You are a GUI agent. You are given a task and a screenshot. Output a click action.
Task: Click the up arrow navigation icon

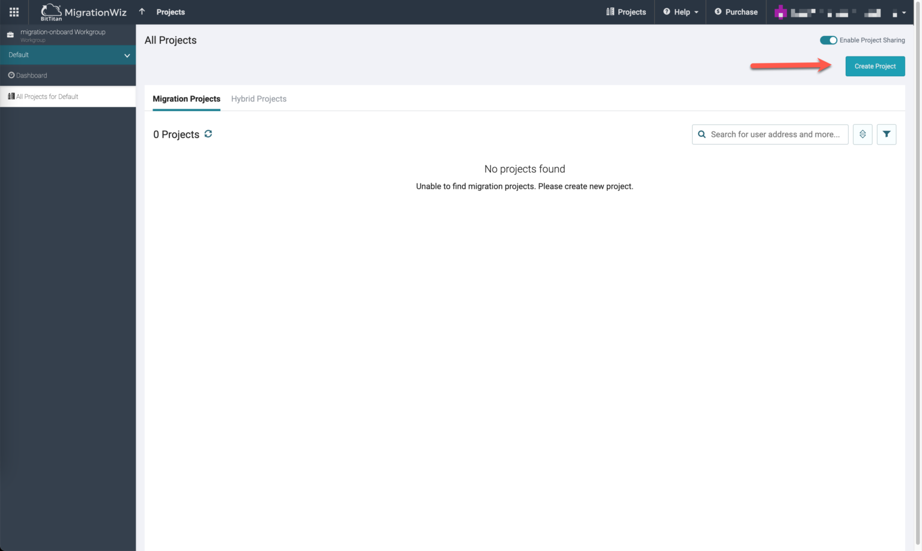tap(142, 11)
